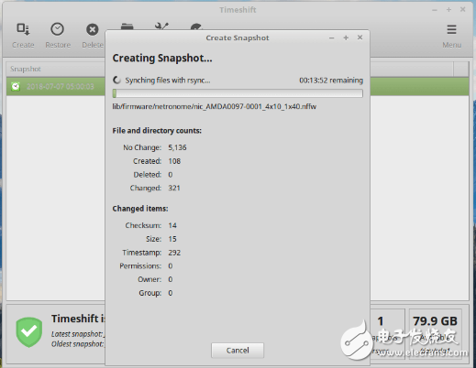
Task: Open the Settings tools toolbar icon
Action: coord(161,27)
